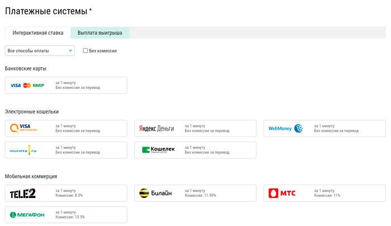Enable the Без комиссии checkbox
Image resolution: width=391 pixels, height=226 pixels.
tap(85, 50)
